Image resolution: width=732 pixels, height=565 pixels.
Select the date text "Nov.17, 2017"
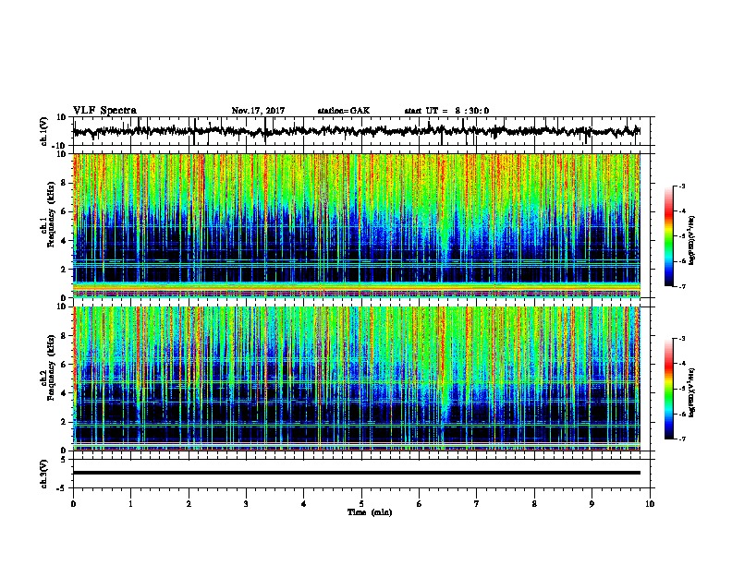pos(258,111)
